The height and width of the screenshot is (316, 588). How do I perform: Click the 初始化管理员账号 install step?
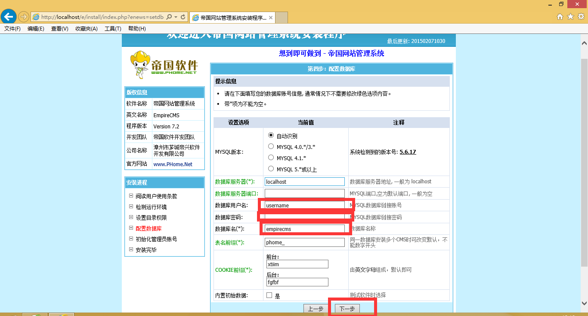pos(156,239)
